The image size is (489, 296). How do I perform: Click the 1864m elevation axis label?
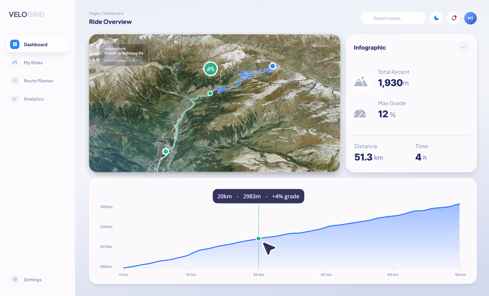point(106,267)
